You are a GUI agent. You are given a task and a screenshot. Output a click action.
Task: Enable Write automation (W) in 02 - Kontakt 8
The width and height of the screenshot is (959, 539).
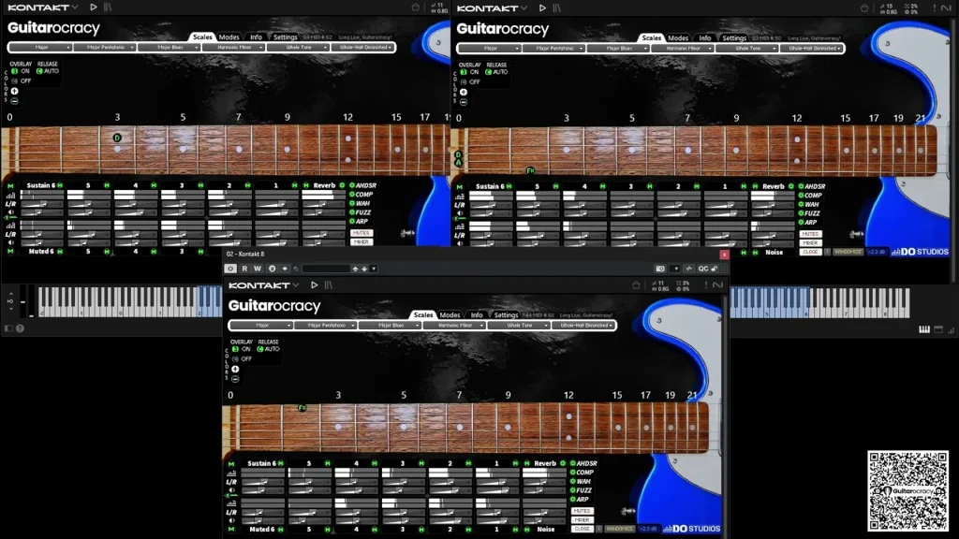click(x=258, y=269)
